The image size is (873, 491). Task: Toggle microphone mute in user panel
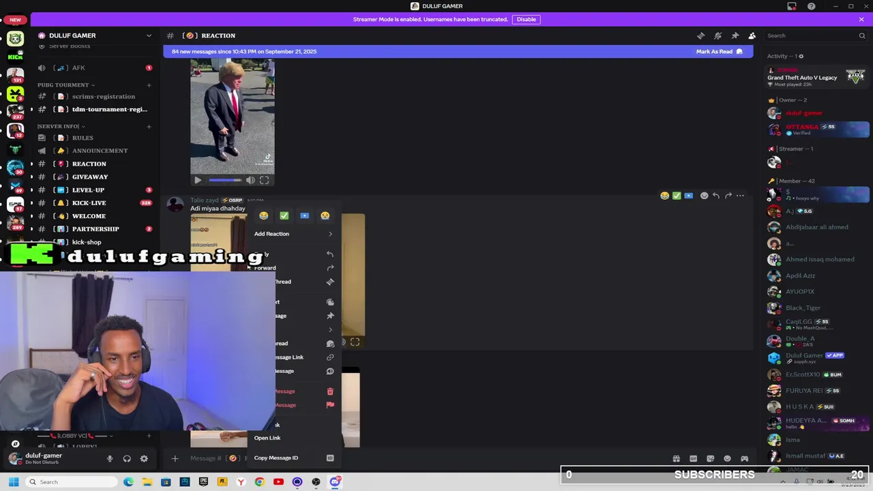click(110, 459)
